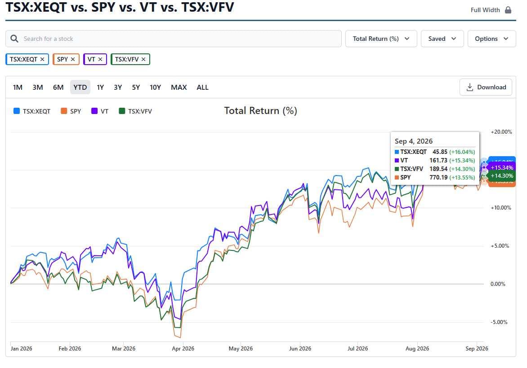Open the Total Return (%) dropdown
The height and width of the screenshot is (368, 527).
click(x=381, y=39)
